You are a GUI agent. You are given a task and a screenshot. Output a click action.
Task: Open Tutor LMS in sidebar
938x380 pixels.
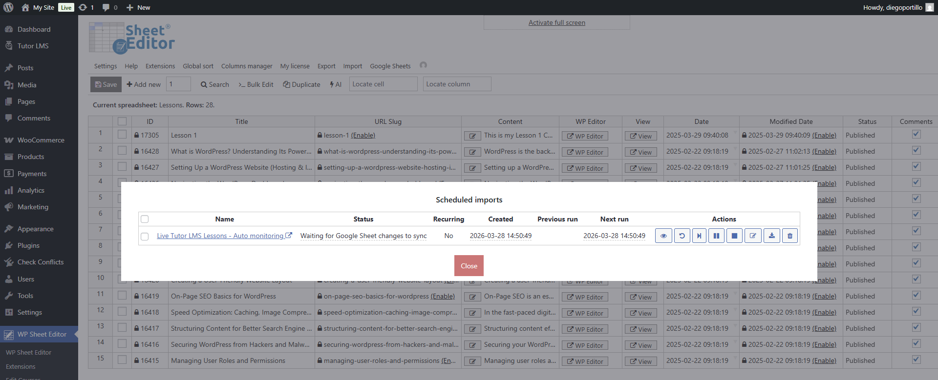pos(33,46)
